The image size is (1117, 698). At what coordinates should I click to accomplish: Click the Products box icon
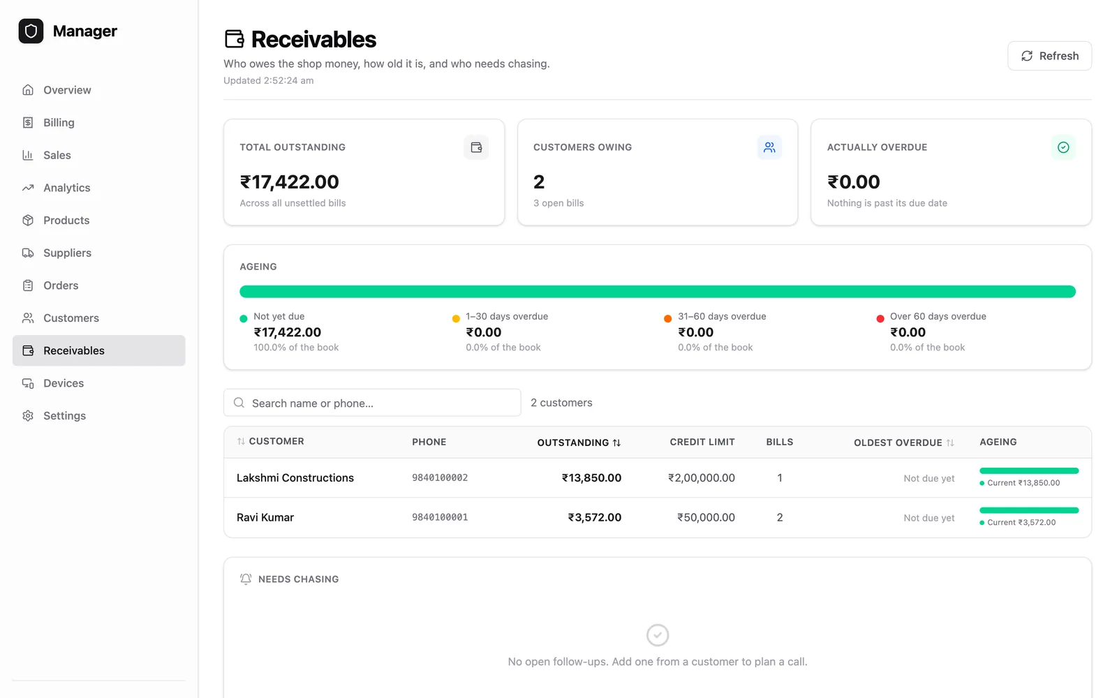[x=28, y=221]
